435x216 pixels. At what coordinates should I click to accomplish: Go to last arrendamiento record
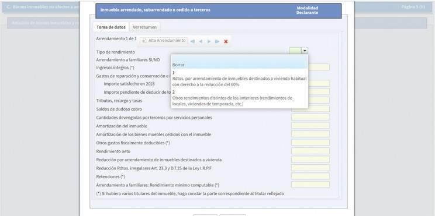click(217, 41)
